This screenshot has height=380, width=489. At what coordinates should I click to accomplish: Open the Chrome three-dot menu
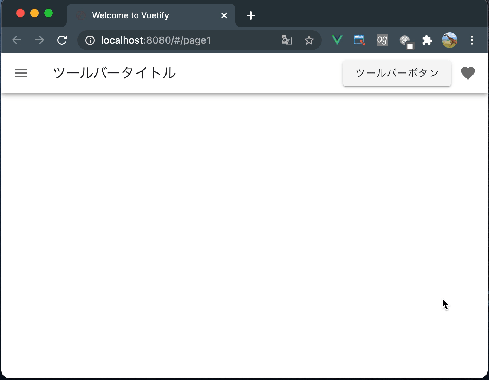click(x=472, y=40)
